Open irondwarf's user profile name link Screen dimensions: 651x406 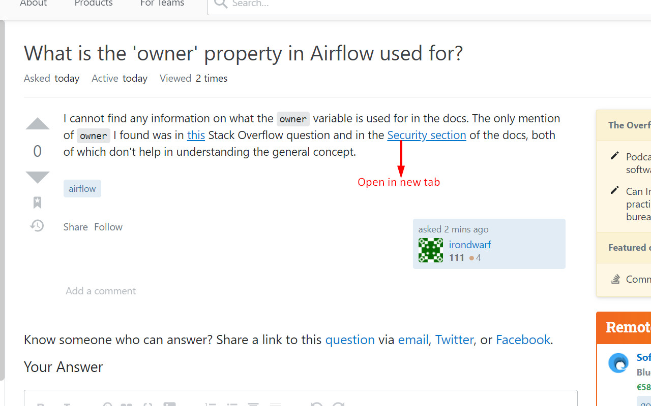[470, 245]
